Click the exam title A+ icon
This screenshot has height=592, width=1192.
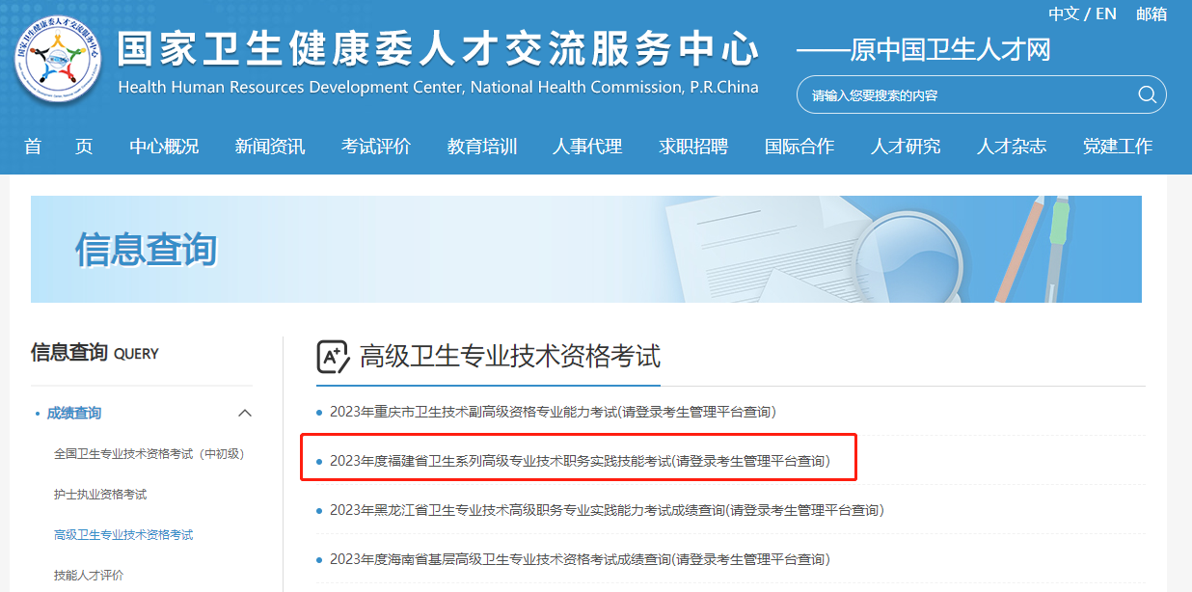333,356
